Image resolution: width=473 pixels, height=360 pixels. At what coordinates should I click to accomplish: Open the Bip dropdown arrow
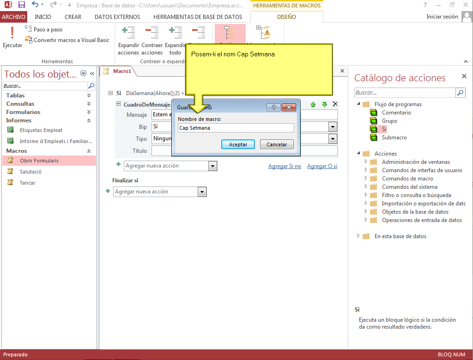[x=333, y=126]
